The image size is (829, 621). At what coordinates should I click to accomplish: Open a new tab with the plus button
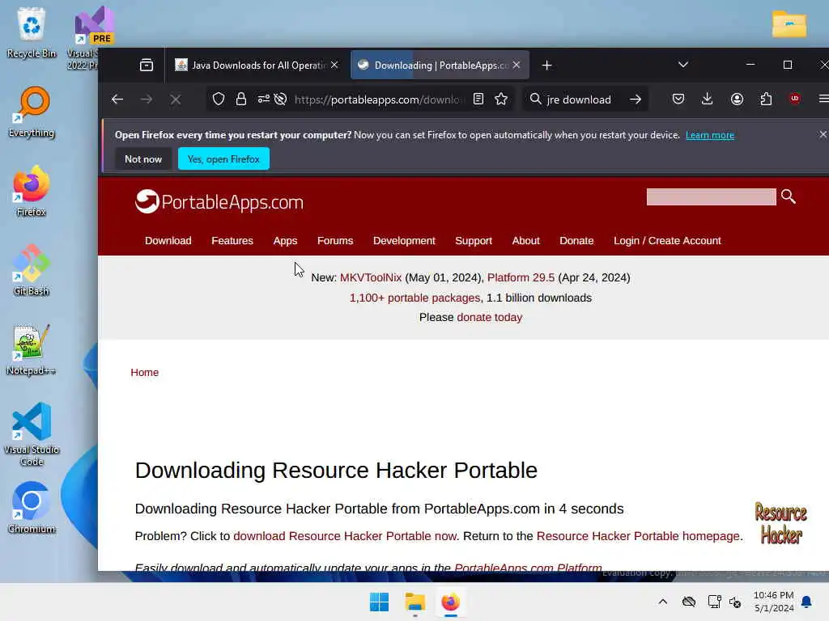point(546,65)
